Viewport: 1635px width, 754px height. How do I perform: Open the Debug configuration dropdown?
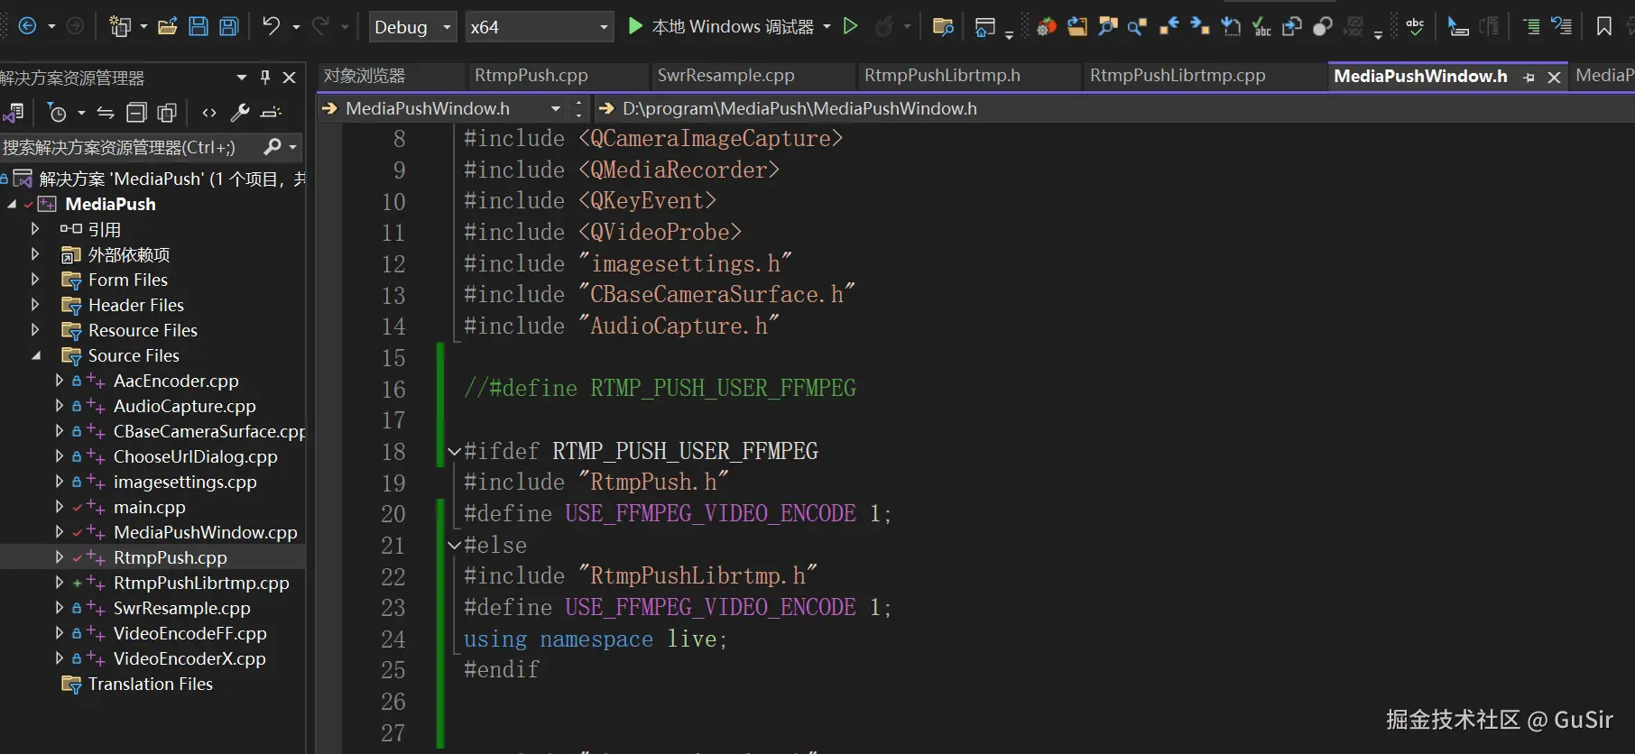pyautogui.click(x=411, y=27)
